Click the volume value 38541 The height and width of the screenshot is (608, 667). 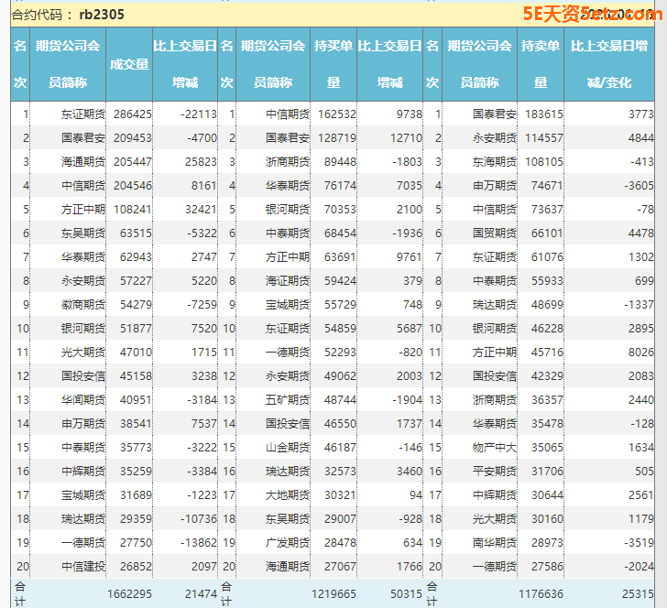(x=136, y=424)
